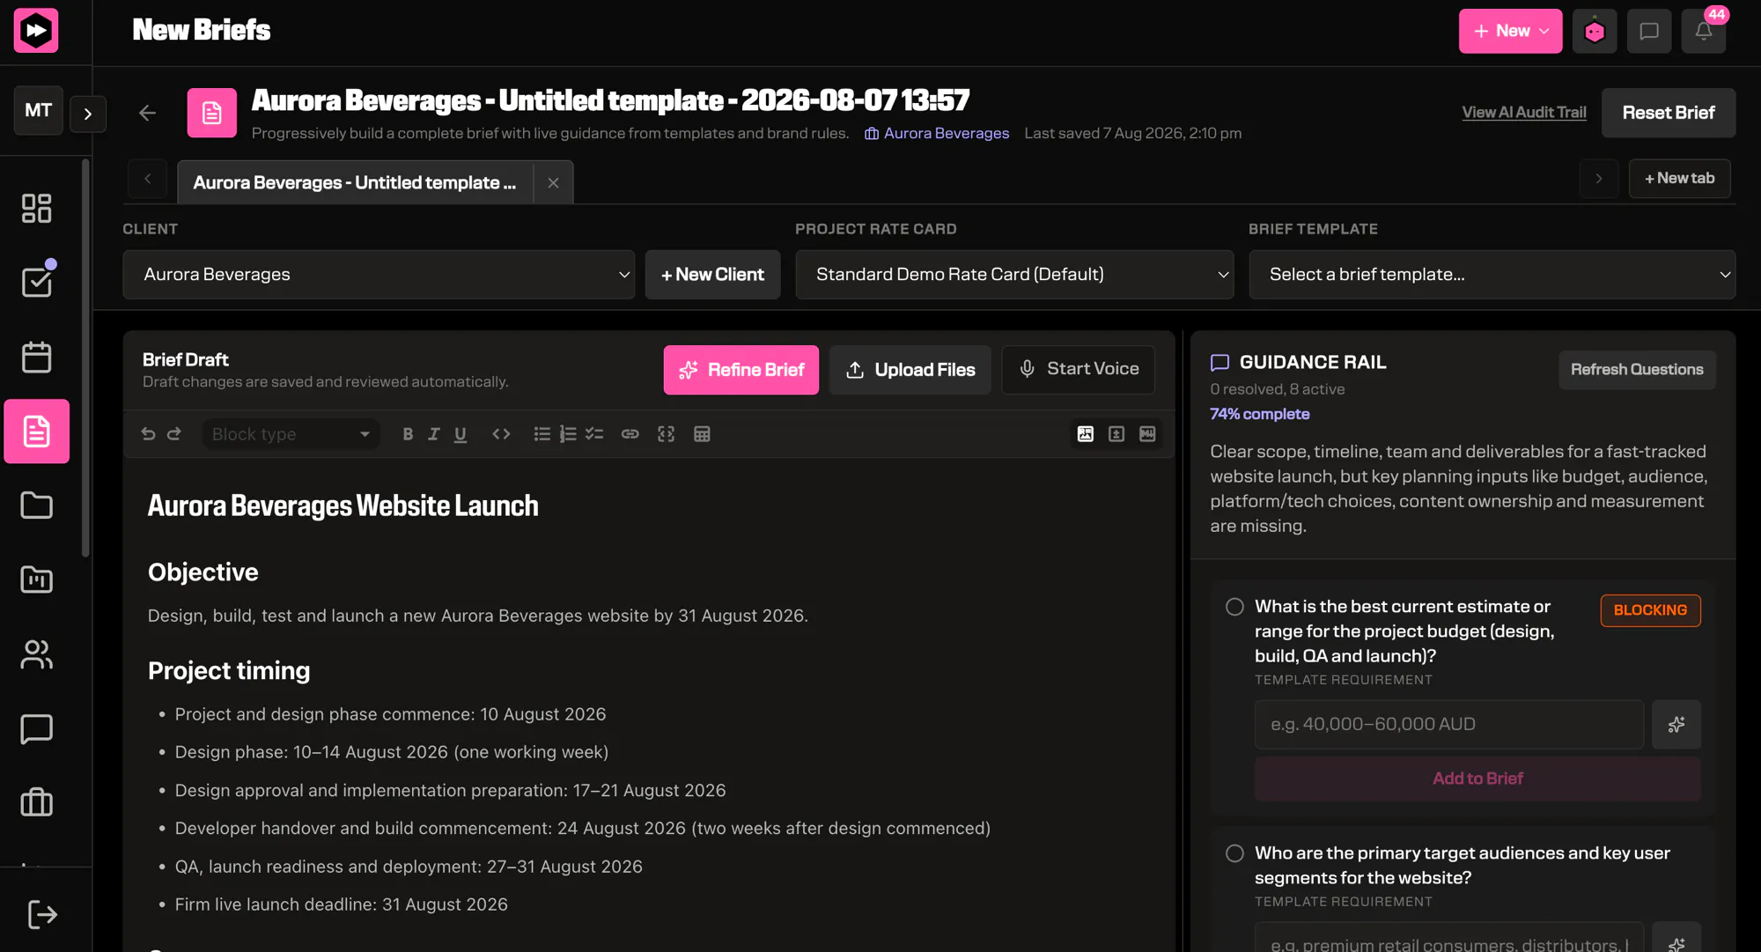Open the Block type dropdown
This screenshot has width=1761, height=952.
coord(291,434)
